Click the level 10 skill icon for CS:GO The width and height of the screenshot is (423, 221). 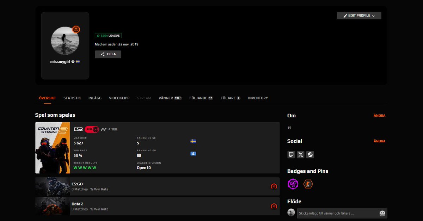[x=274, y=186]
